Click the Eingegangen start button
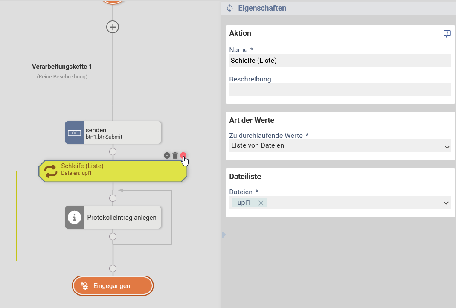 point(113,285)
